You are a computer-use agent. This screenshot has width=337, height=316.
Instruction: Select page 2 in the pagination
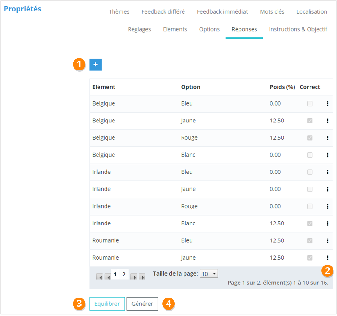click(x=124, y=274)
